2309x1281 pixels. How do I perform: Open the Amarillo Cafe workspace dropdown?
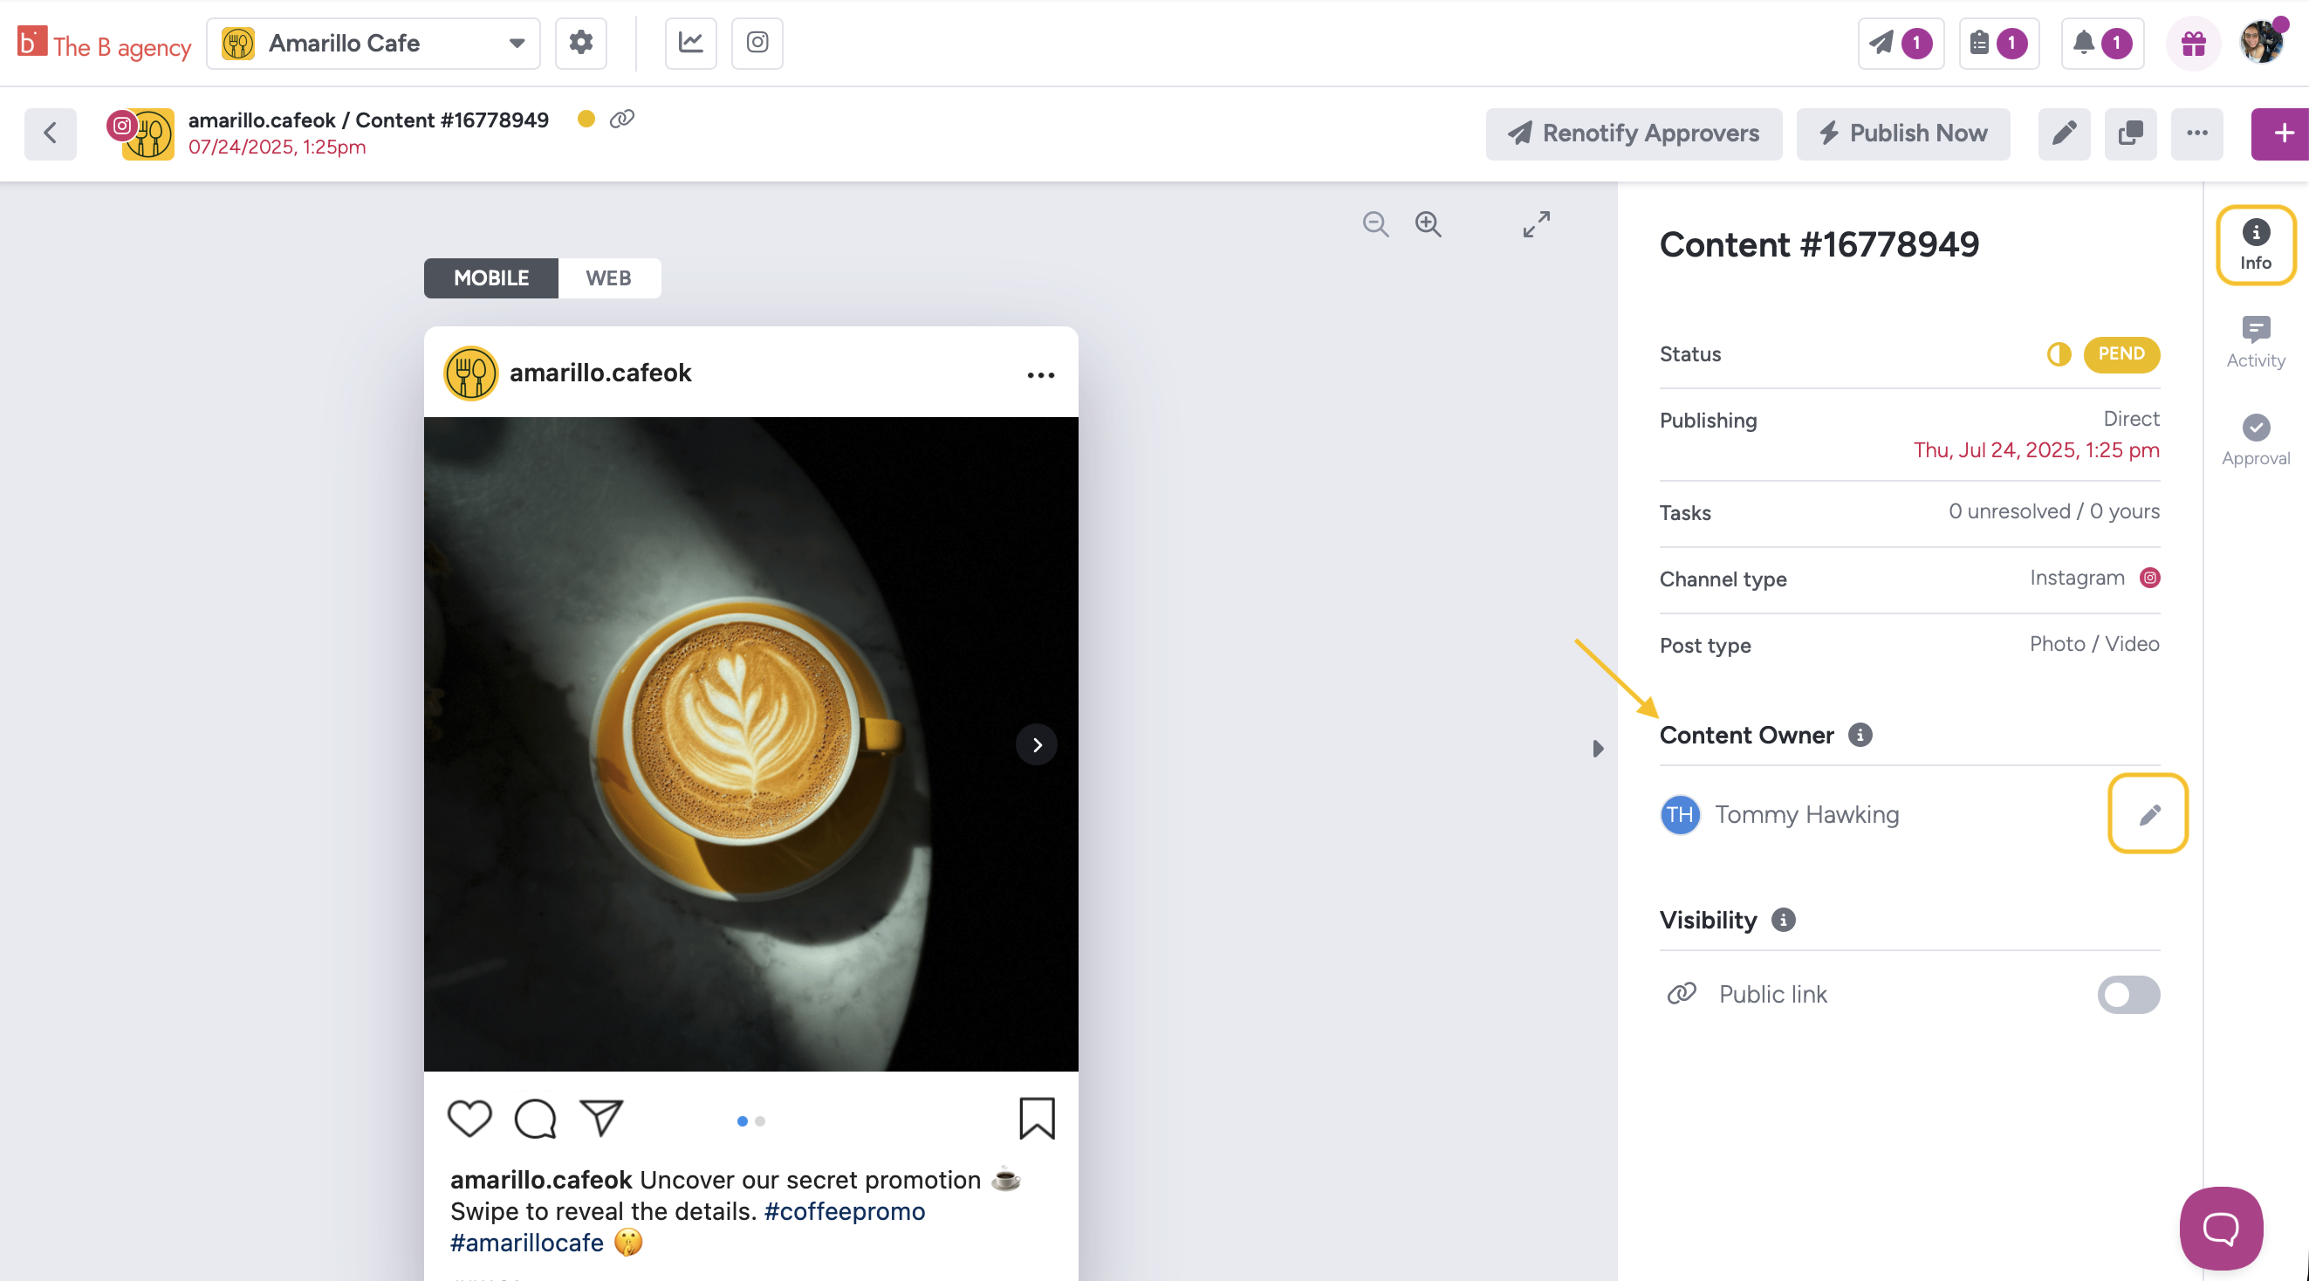pos(373,43)
